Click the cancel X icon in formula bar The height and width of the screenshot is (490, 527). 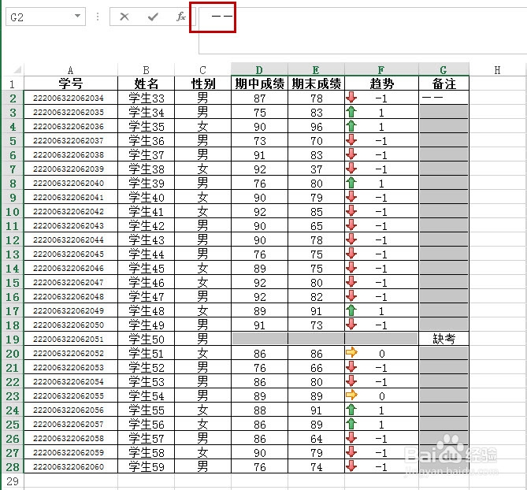click(124, 17)
